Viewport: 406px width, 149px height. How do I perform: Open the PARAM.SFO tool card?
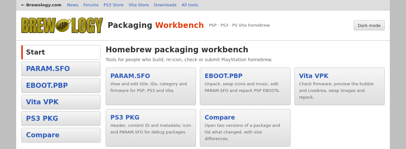pyautogui.click(x=151, y=86)
